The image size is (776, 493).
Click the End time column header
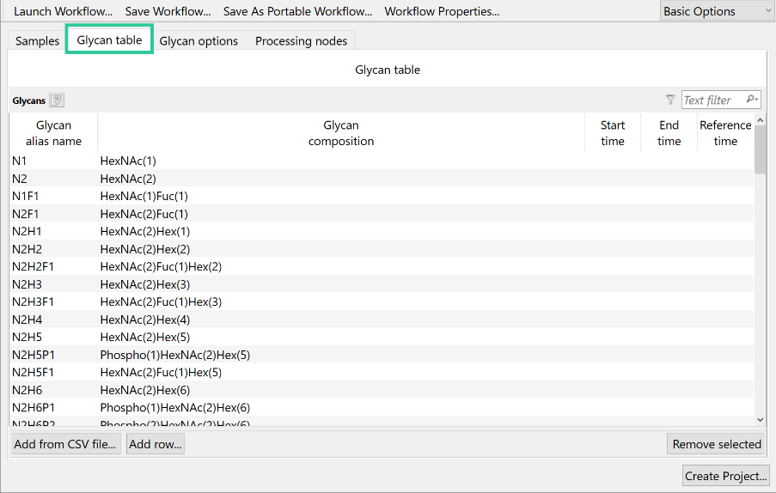pyautogui.click(x=669, y=133)
